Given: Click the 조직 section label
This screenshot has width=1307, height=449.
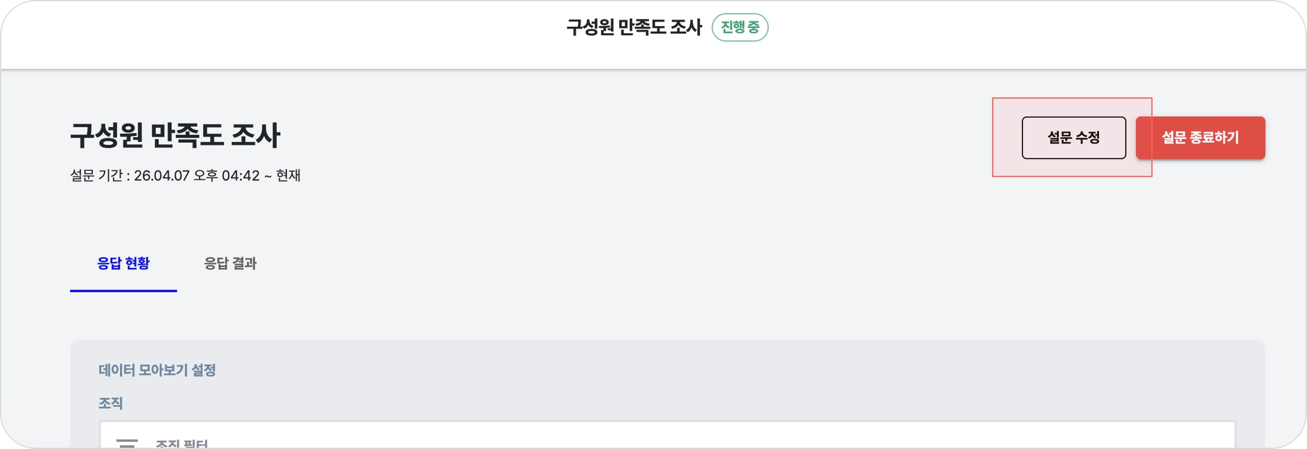Looking at the screenshot, I should click(110, 403).
